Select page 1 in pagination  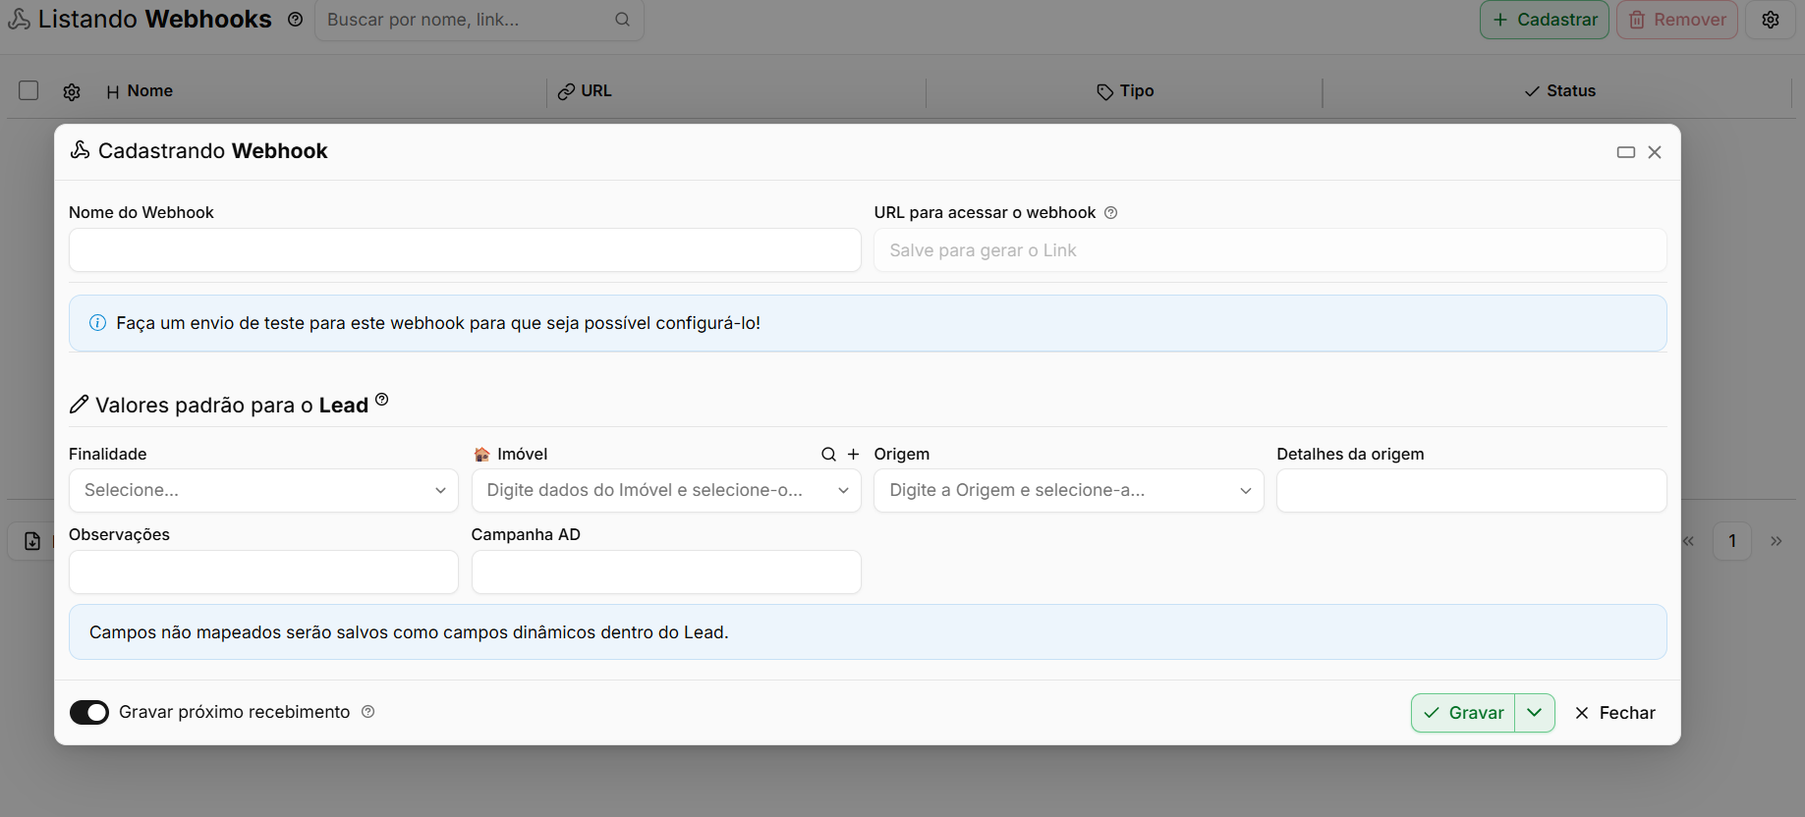[1732, 541]
